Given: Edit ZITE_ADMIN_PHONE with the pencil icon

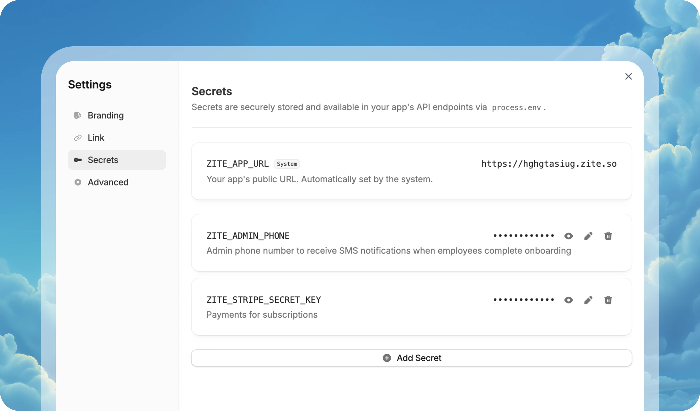Looking at the screenshot, I should 588,236.
